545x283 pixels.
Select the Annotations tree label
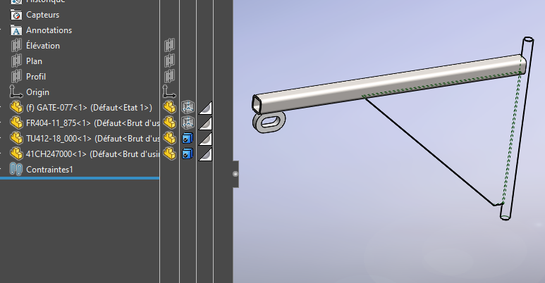(x=49, y=30)
